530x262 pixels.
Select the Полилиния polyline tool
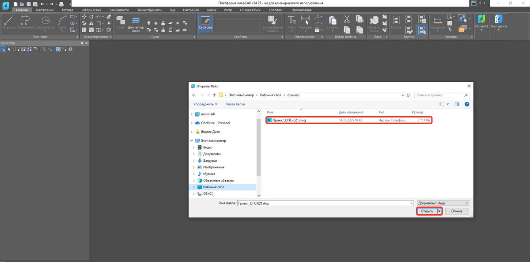[x=26, y=22]
